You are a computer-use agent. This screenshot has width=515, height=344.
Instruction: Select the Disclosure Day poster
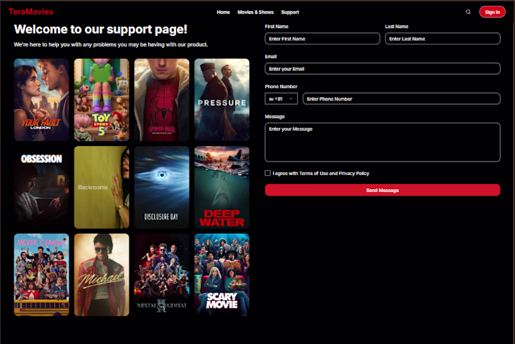(x=162, y=187)
